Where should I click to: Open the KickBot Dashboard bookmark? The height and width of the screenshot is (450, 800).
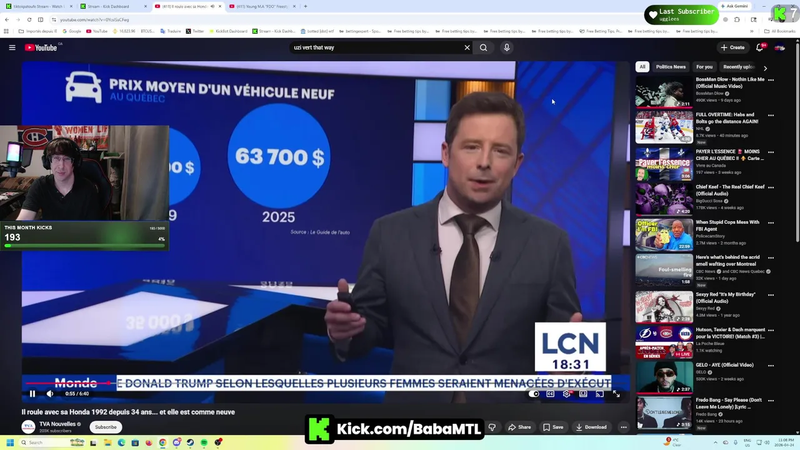(x=228, y=31)
